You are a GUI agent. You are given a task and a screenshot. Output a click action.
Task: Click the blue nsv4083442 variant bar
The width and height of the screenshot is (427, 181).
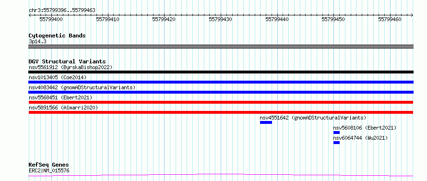click(x=221, y=92)
